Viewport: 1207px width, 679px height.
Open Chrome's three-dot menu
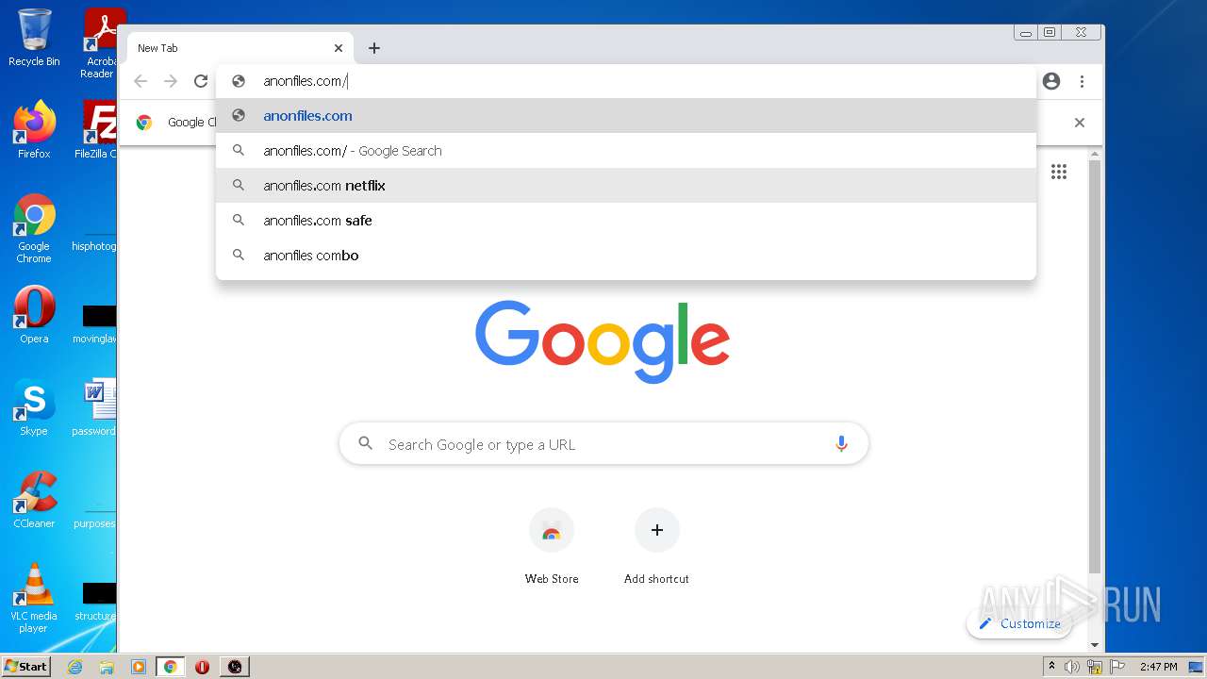coord(1082,81)
